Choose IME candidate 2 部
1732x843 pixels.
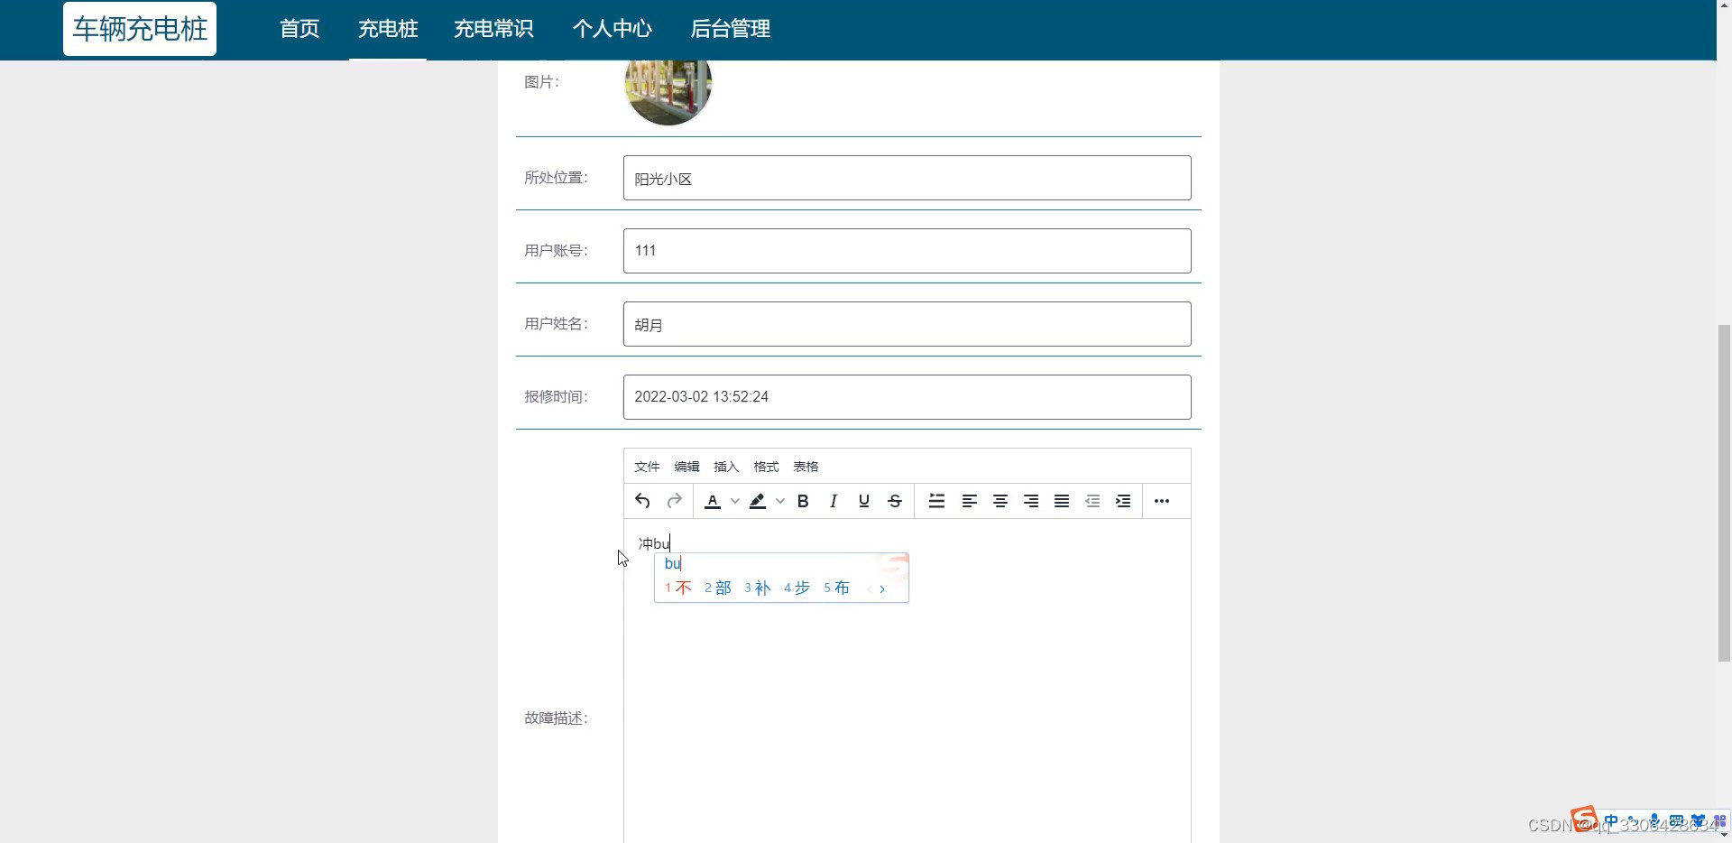[x=718, y=588]
